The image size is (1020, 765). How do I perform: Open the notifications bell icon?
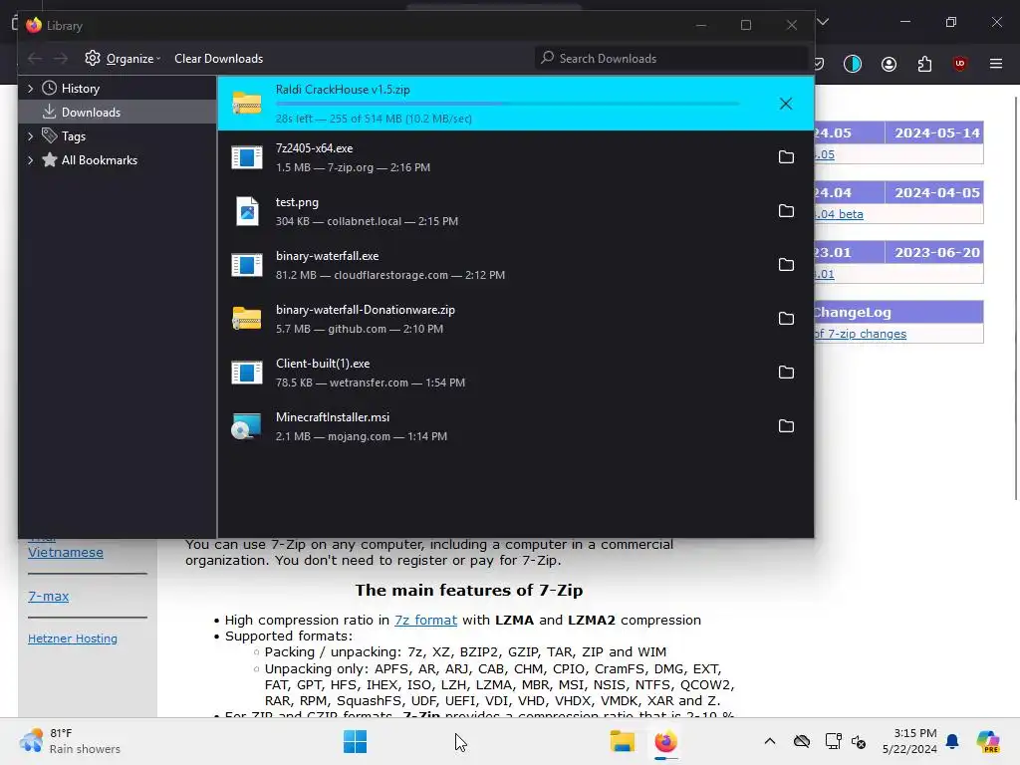coord(952,741)
